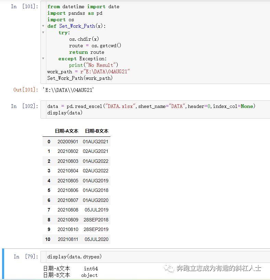Click cell 02AUG2021 in row 1

tap(95, 151)
